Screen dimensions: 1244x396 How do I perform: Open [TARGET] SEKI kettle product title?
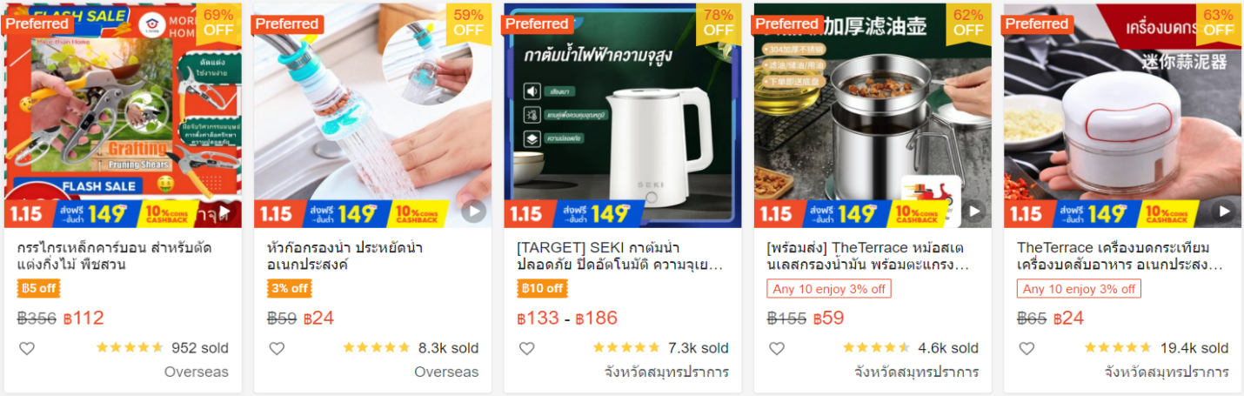pyautogui.click(x=619, y=256)
